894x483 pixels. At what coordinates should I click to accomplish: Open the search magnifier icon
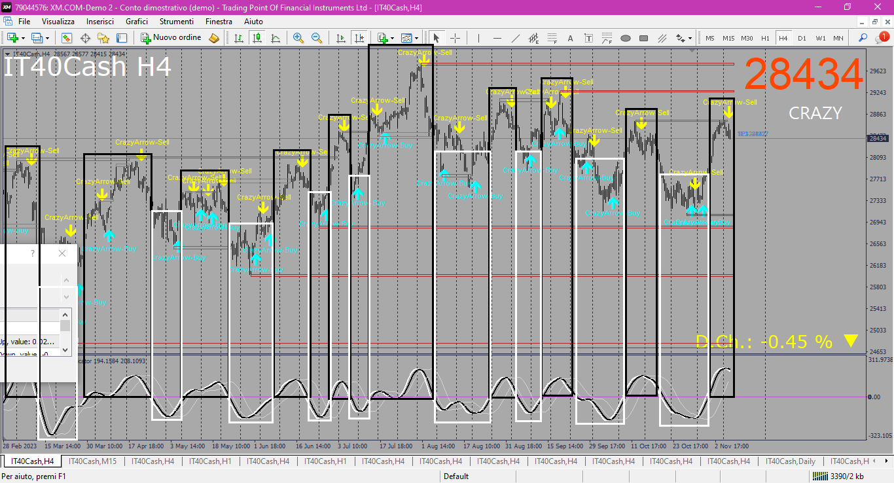coord(863,38)
